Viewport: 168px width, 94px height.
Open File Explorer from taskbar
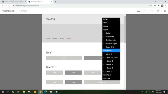[24, 92]
